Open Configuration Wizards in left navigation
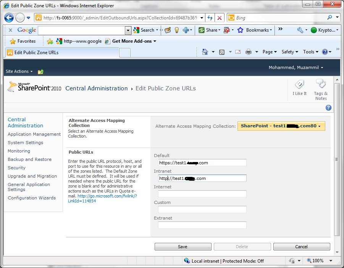This screenshot has height=268, width=344. [32, 198]
